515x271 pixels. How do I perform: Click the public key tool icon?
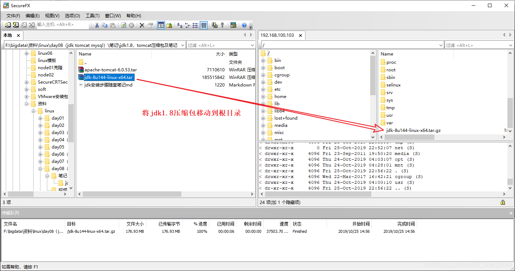[222, 25]
